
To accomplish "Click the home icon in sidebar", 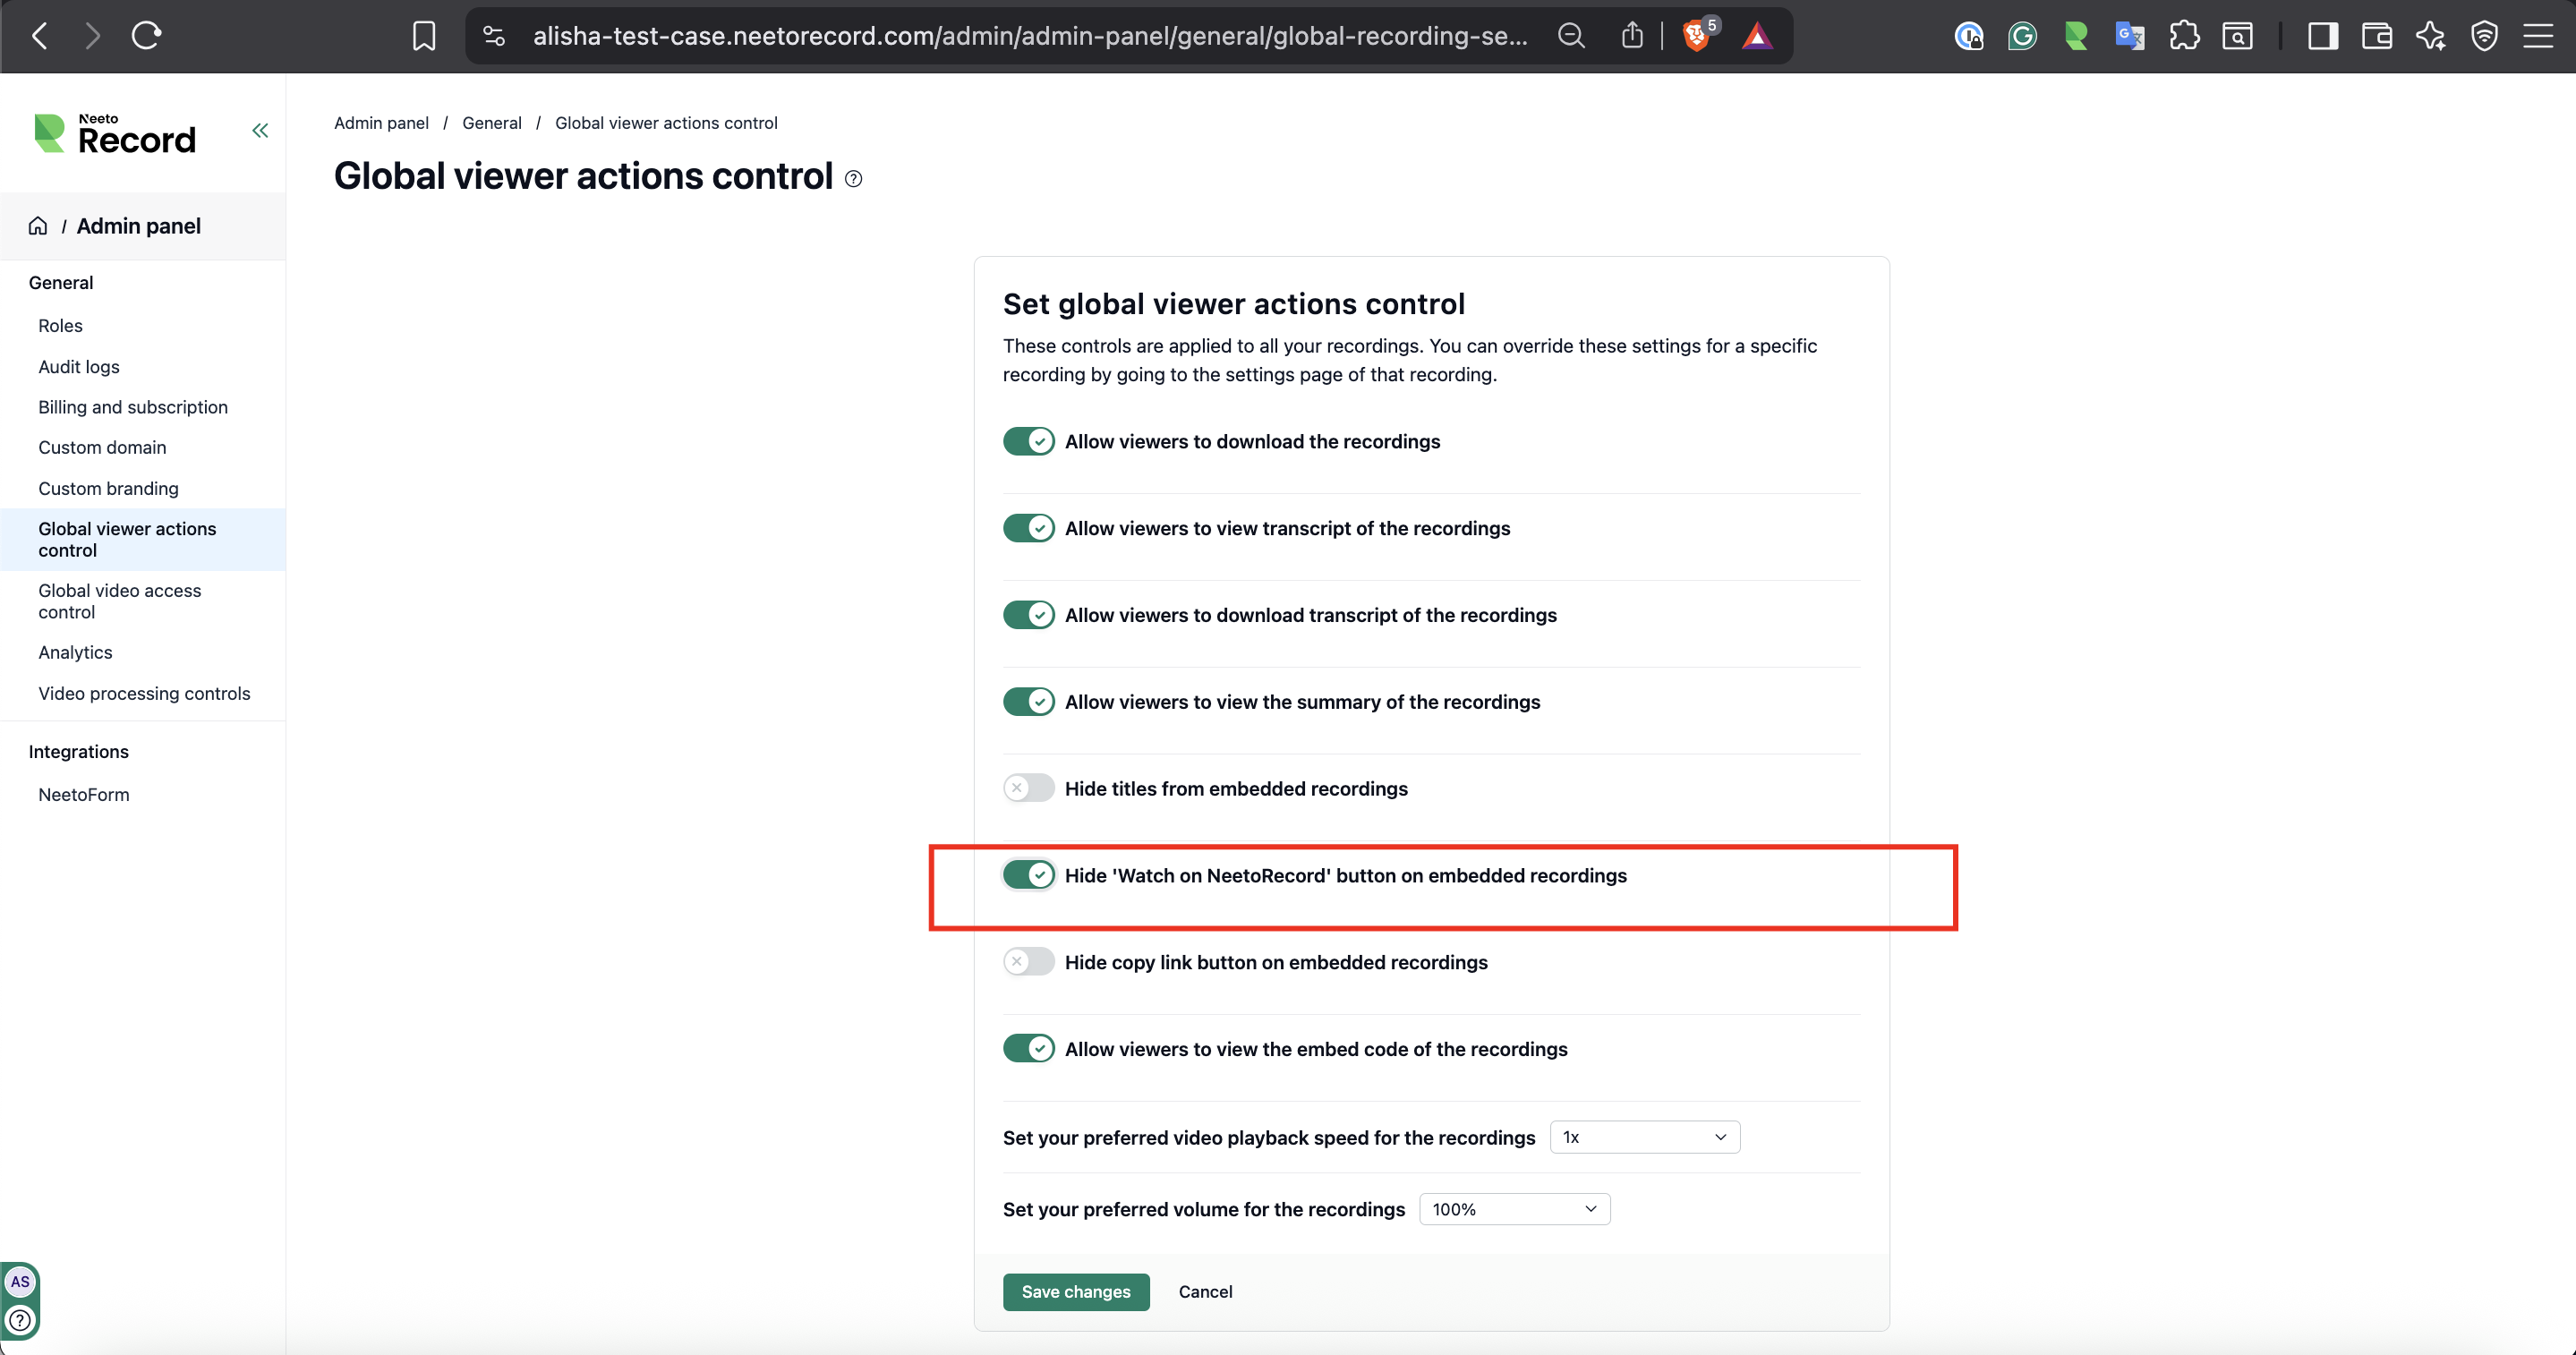I will tap(38, 226).
